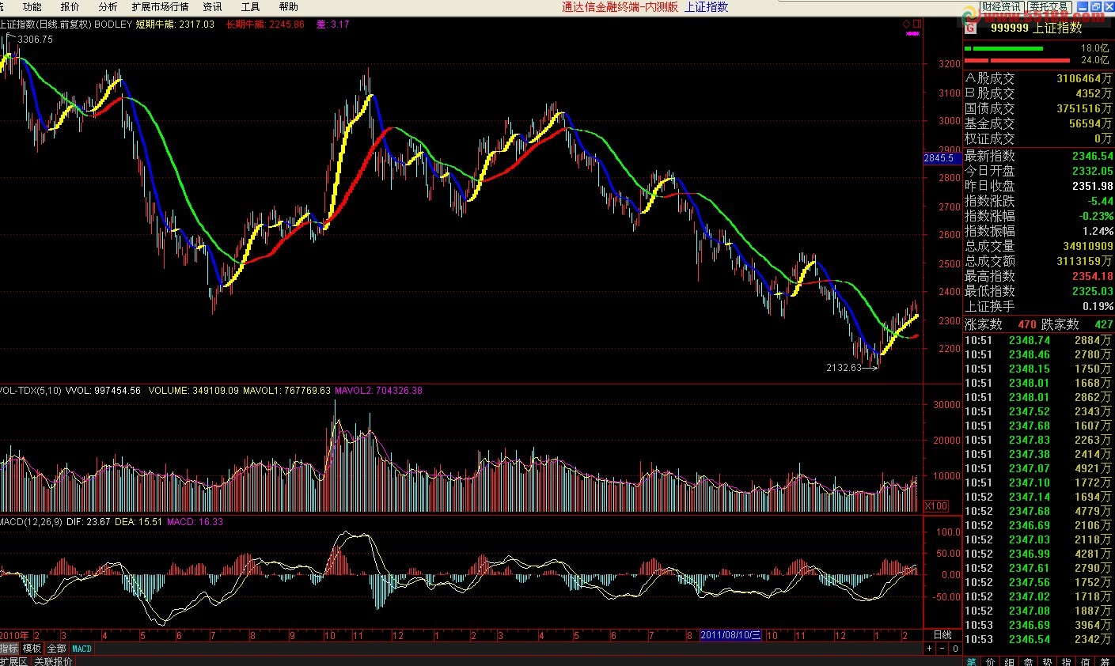This screenshot has height=666, width=1115.
Task: Select the 关联报价 bottom tab
Action: pyautogui.click(x=54, y=660)
